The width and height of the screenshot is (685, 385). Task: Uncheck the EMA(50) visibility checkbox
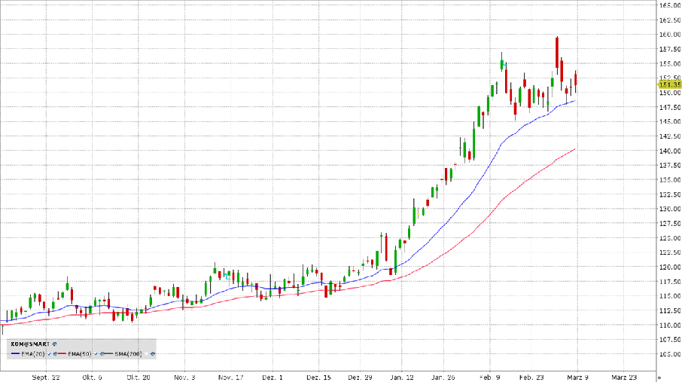(96, 354)
